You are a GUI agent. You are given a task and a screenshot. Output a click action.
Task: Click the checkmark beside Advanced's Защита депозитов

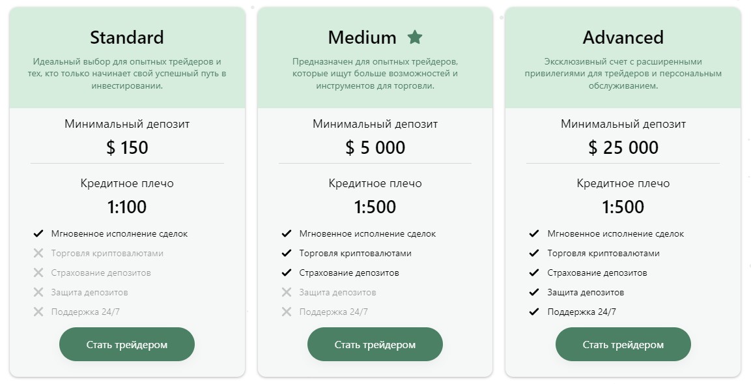pyautogui.click(x=534, y=292)
